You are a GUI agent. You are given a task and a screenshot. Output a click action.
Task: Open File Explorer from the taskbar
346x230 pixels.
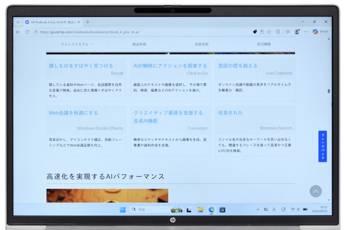coord(200,210)
